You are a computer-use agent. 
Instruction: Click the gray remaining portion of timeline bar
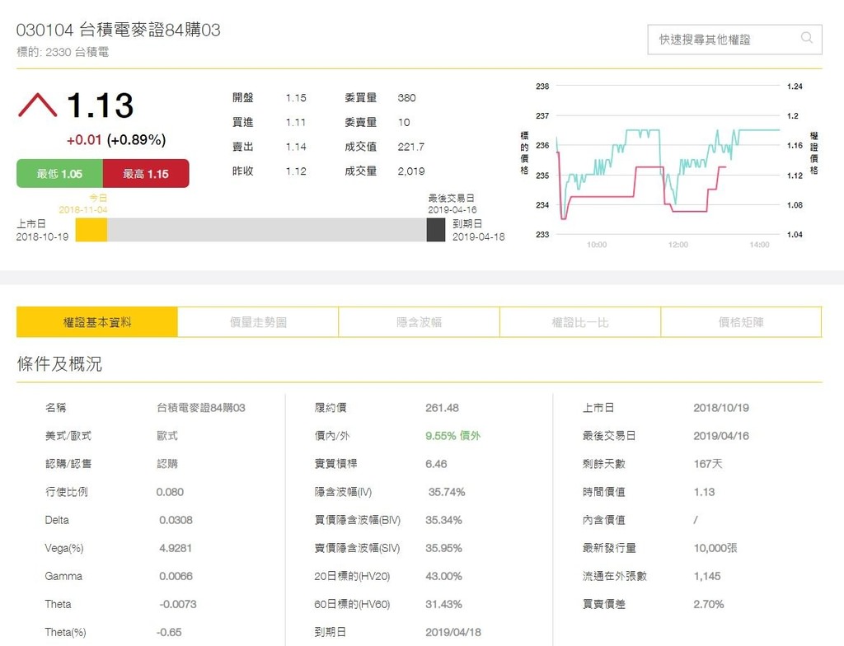267,230
